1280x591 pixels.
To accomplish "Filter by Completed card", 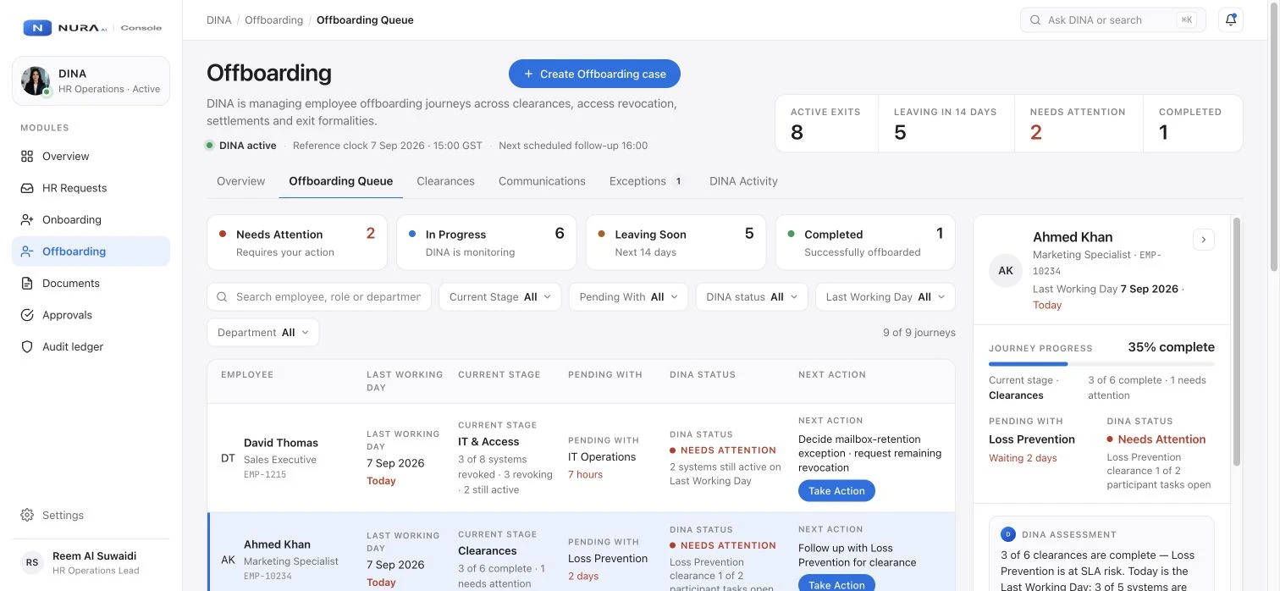I will coord(865,242).
